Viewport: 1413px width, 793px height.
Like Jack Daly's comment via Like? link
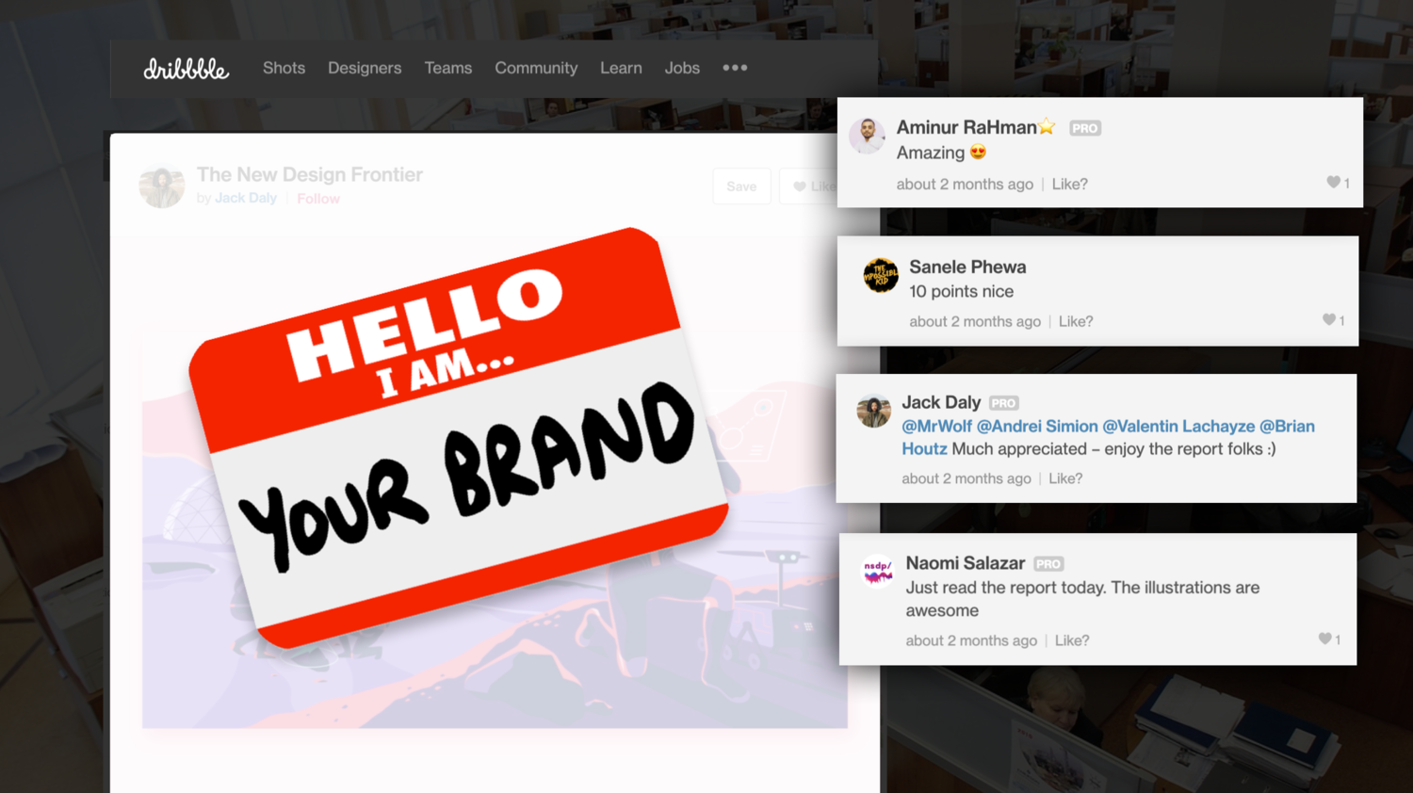click(x=1065, y=478)
